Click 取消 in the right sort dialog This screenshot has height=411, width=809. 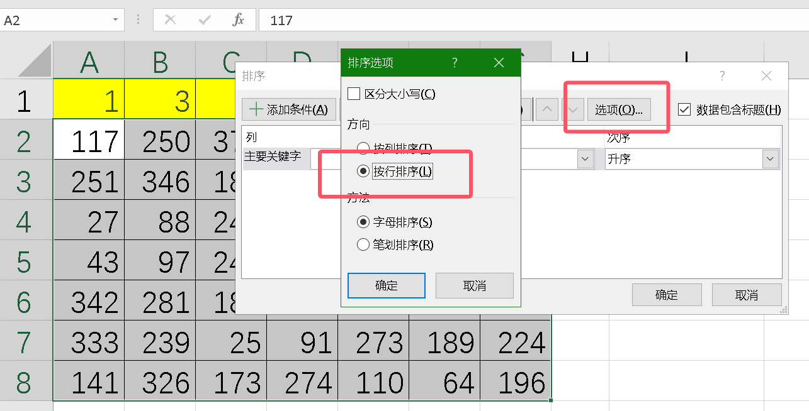747,295
